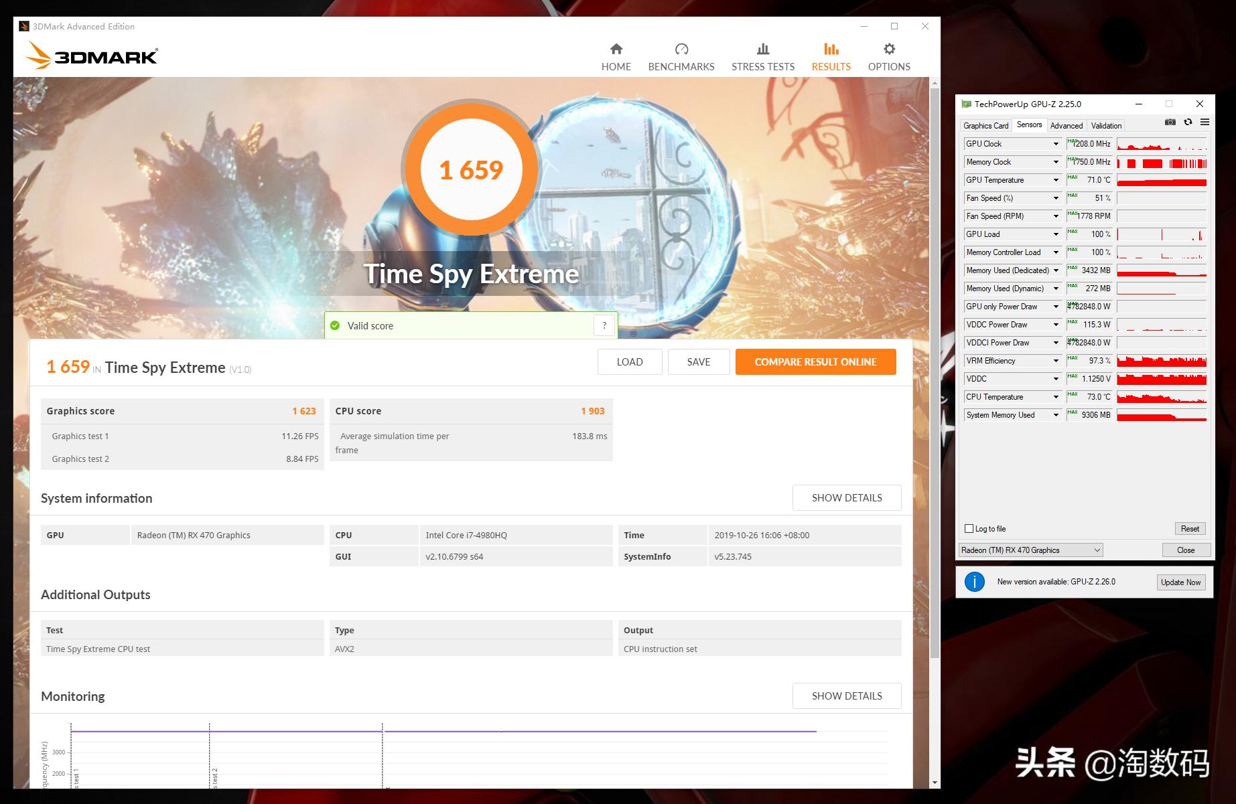1236x804 pixels.
Task: Open the GPU Temperature sensor dropdown
Action: point(1056,180)
